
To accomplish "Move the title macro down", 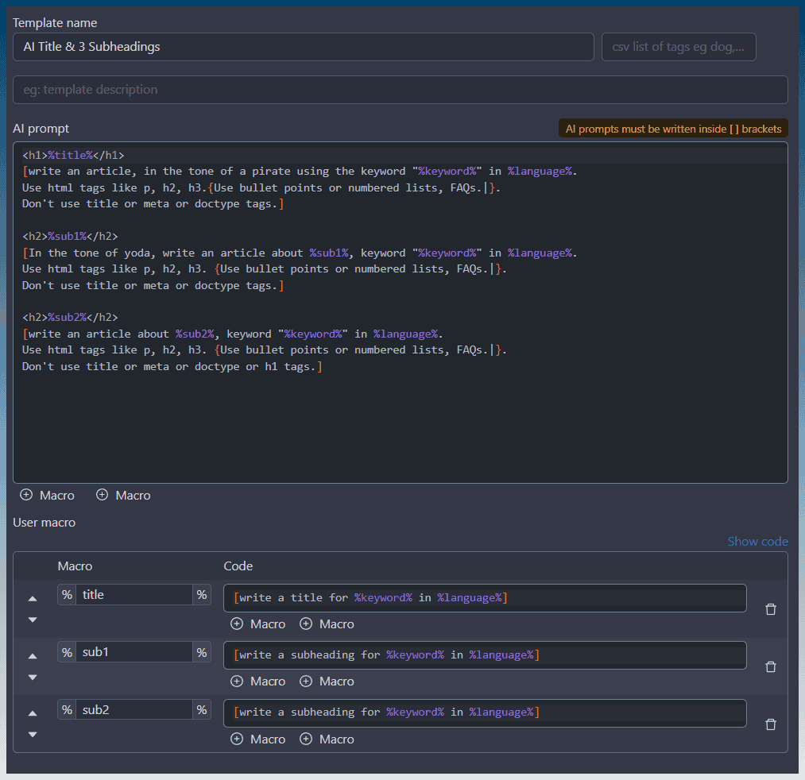I will 33,620.
